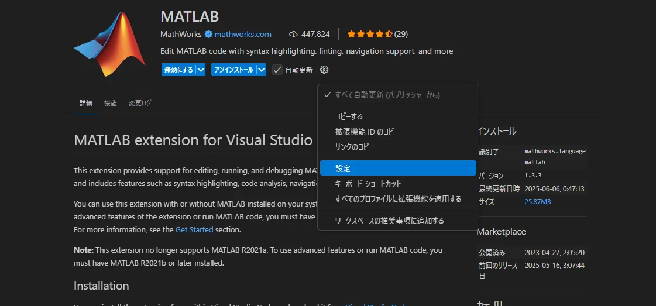Expand the 無効にする dropdown arrow
656x306 pixels.
click(x=201, y=70)
